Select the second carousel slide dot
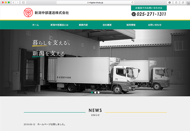190x131 pixels. [x=95, y=92]
